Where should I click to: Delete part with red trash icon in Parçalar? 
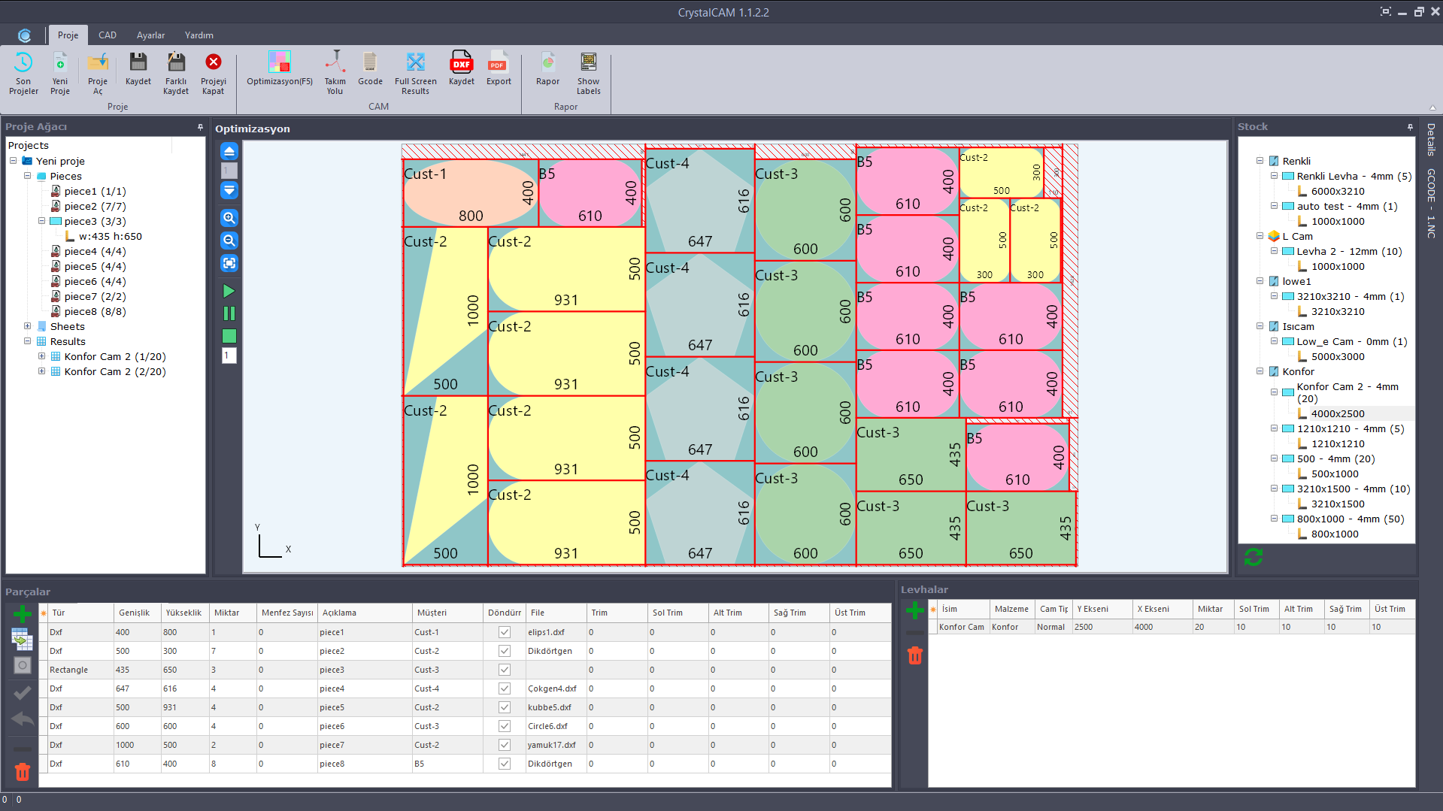(x=23, y=772)
